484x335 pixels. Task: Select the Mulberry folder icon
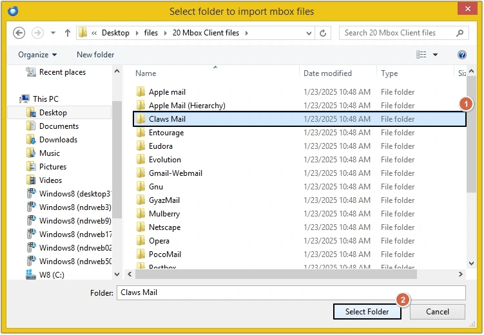[x=140, y=214]
